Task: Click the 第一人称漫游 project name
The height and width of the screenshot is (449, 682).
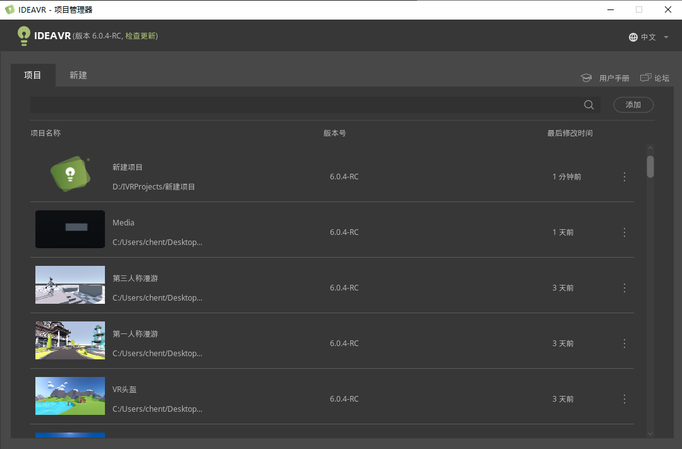Action: click(135, 334)
